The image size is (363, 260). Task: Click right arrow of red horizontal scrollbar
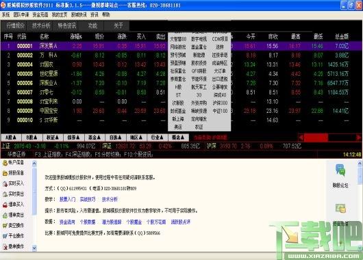point(359,138)
